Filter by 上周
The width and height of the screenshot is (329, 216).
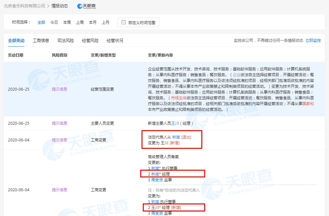click(80, 22)
